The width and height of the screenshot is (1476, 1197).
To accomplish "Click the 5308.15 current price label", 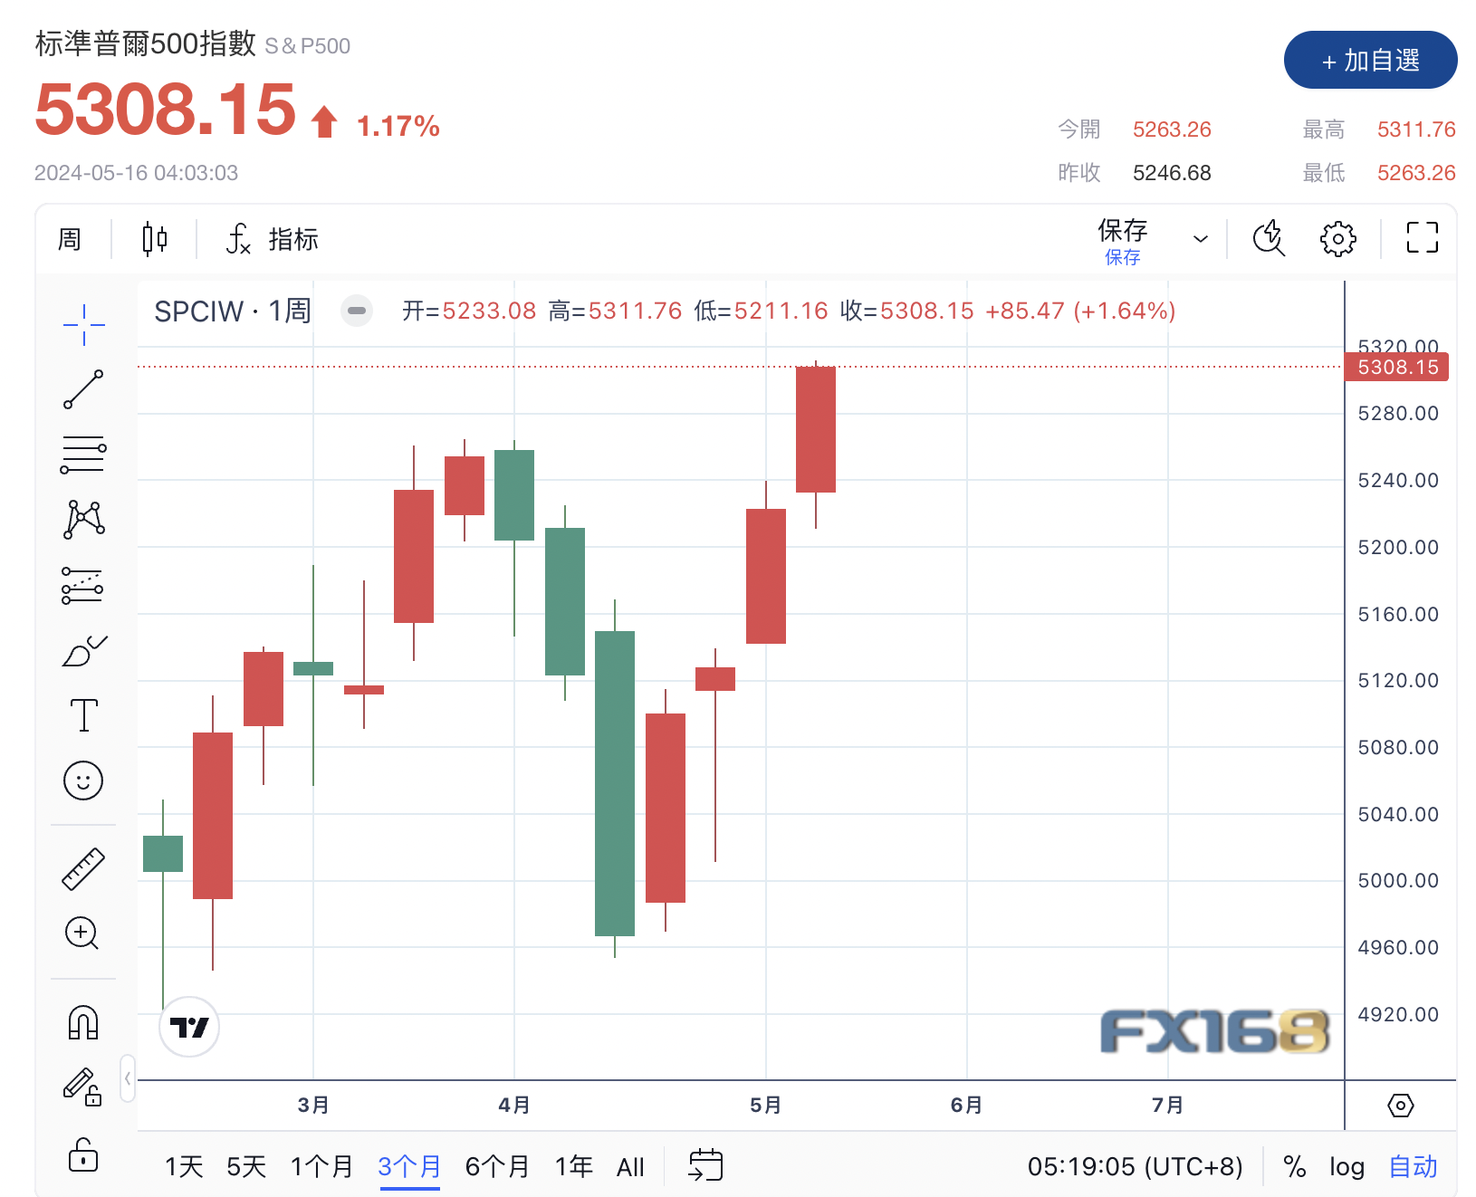I will pos(1397,368).
